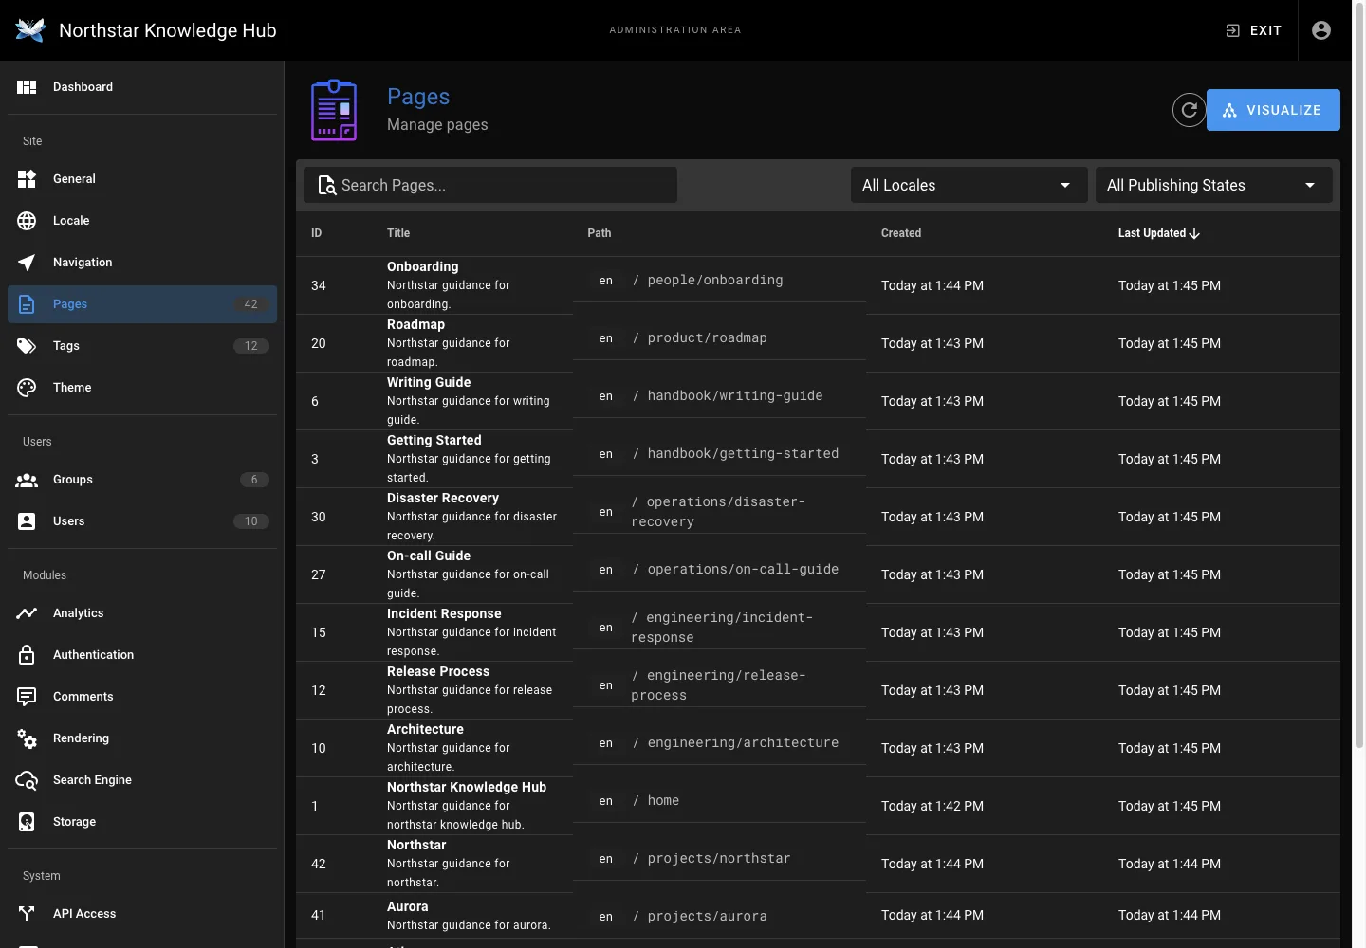The height and width of the screenshot is (948, 1366).
Task: Click the search pages magnifier icon
Action: click(x=326, y=185)
